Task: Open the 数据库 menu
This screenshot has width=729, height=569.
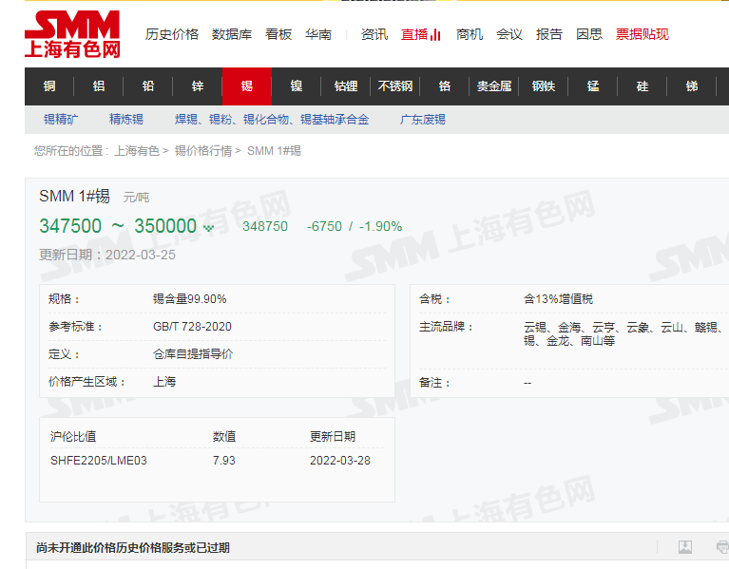Action: coord(232,34)
